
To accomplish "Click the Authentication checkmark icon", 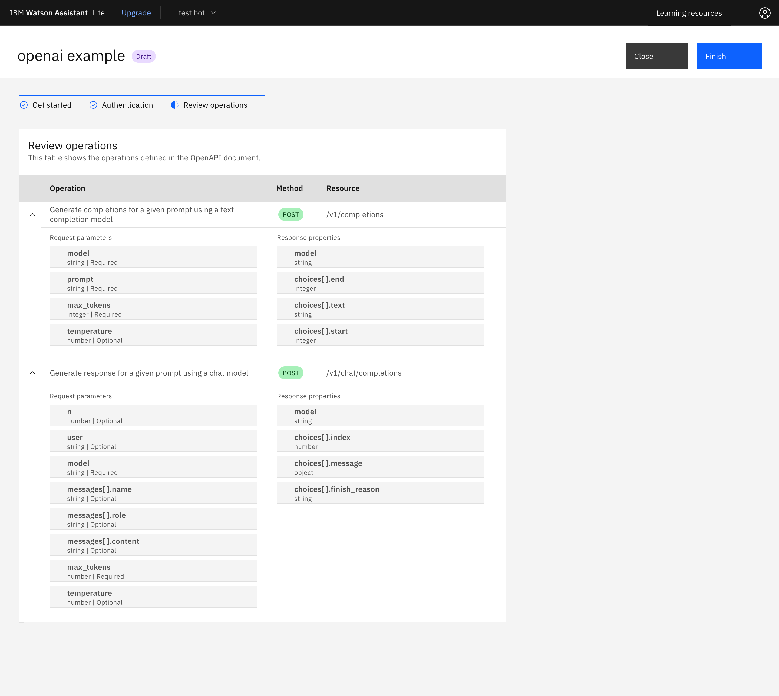I will tap(93, 105).
